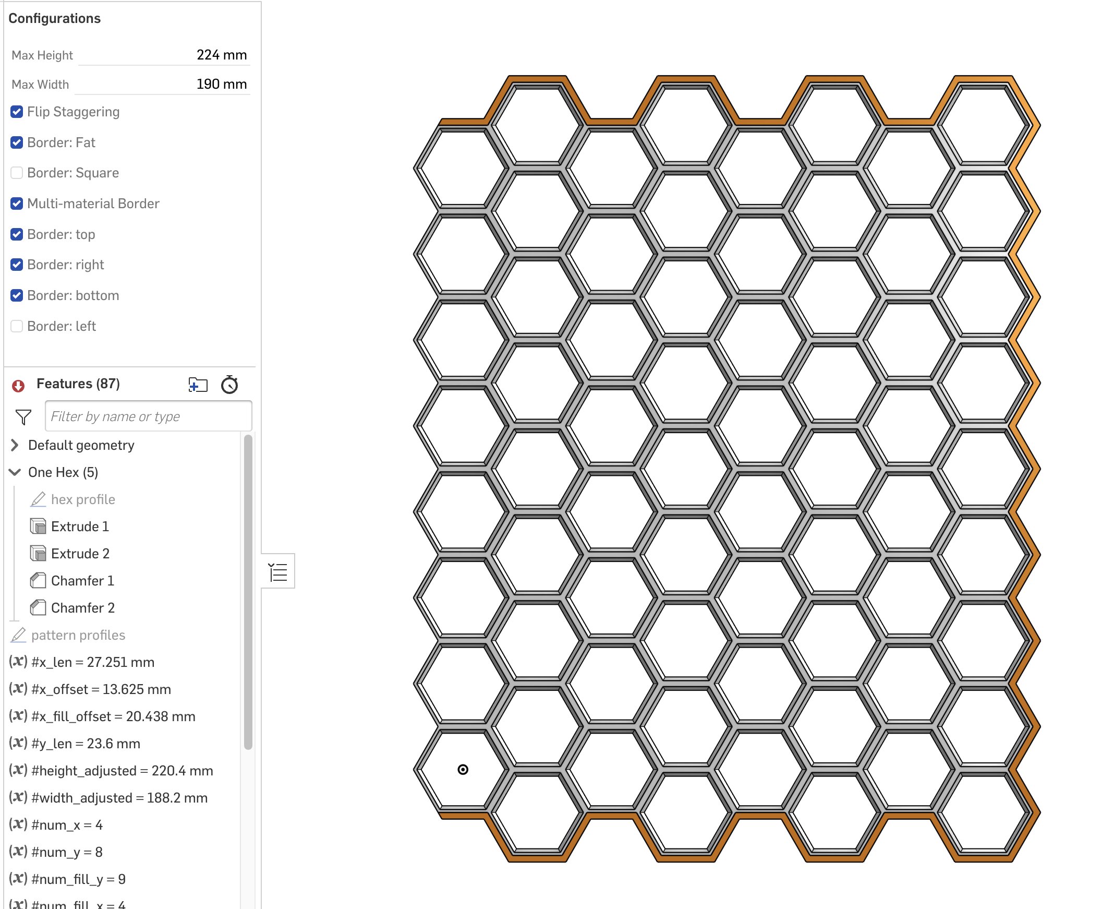Click the feature list vertical scrollbar
Screen dimensions: 1114x909
pos(248,592)
